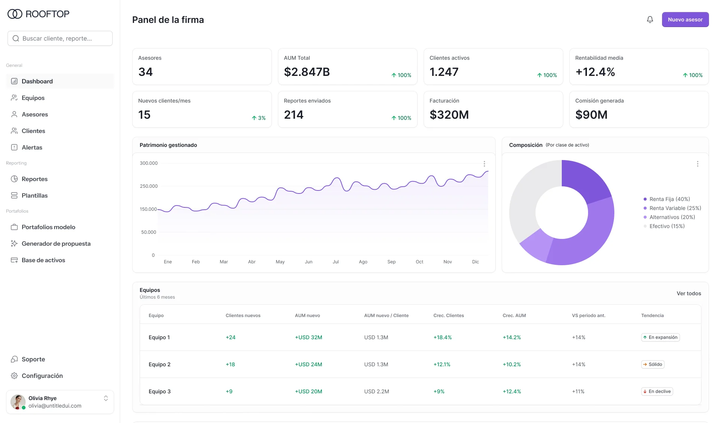The width and height of the screenshot is (721, 423).
Task: Click Olivia Rhye avatar photo
Action: point(18,402)
